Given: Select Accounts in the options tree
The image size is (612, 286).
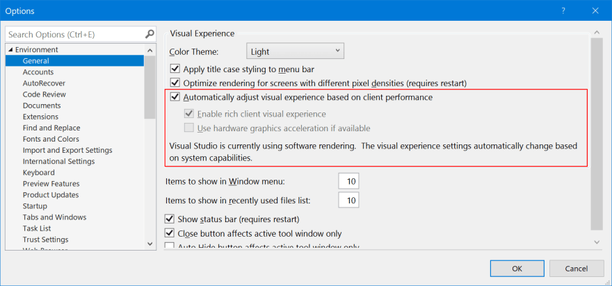Looking at the screenshot, I should coord(38,72).
